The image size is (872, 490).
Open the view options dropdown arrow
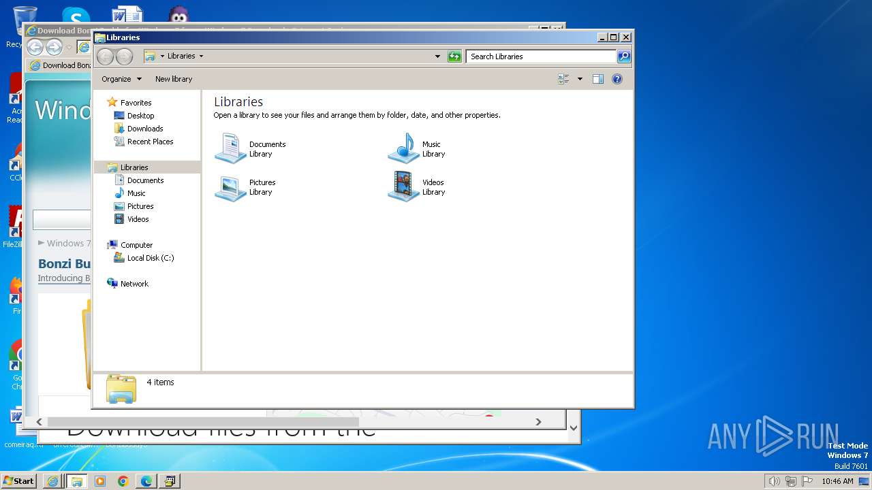[580, 79]
